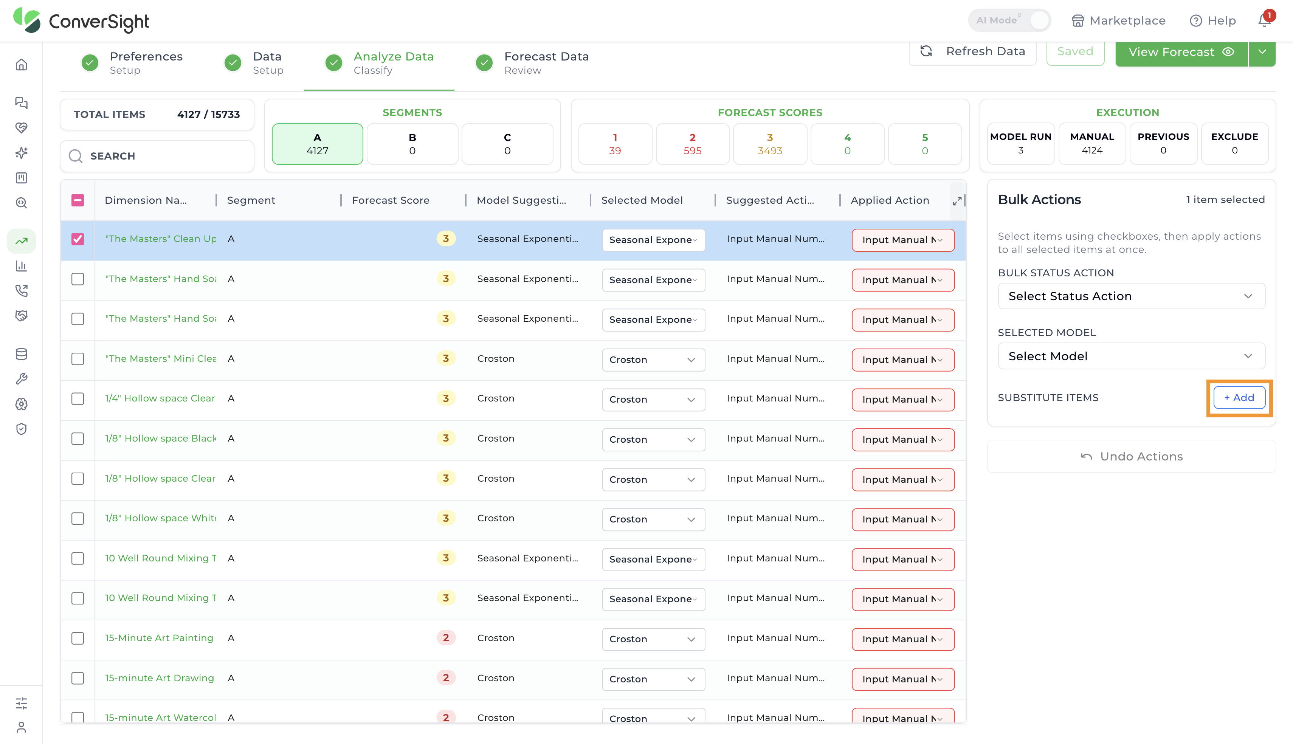Toggle the header select-all checkbox
The width and height of the screenshot is (1293, 744).
point(78,200)
